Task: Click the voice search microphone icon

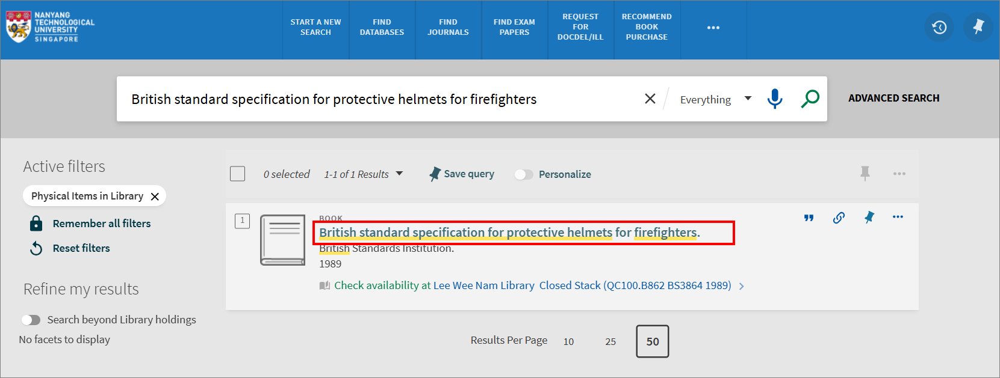Action: pyautogui.click(x=775, y=99)
